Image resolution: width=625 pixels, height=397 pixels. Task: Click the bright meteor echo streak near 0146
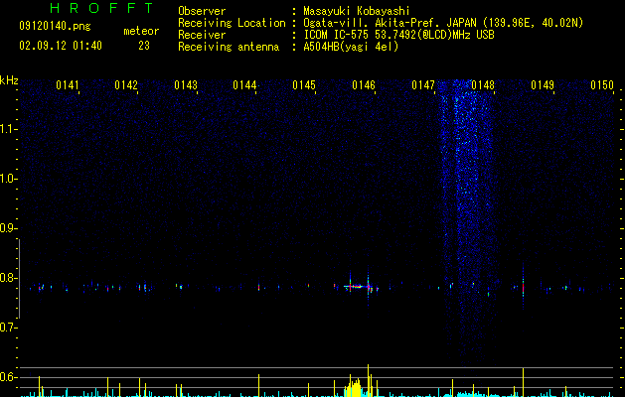pos(357,286)
